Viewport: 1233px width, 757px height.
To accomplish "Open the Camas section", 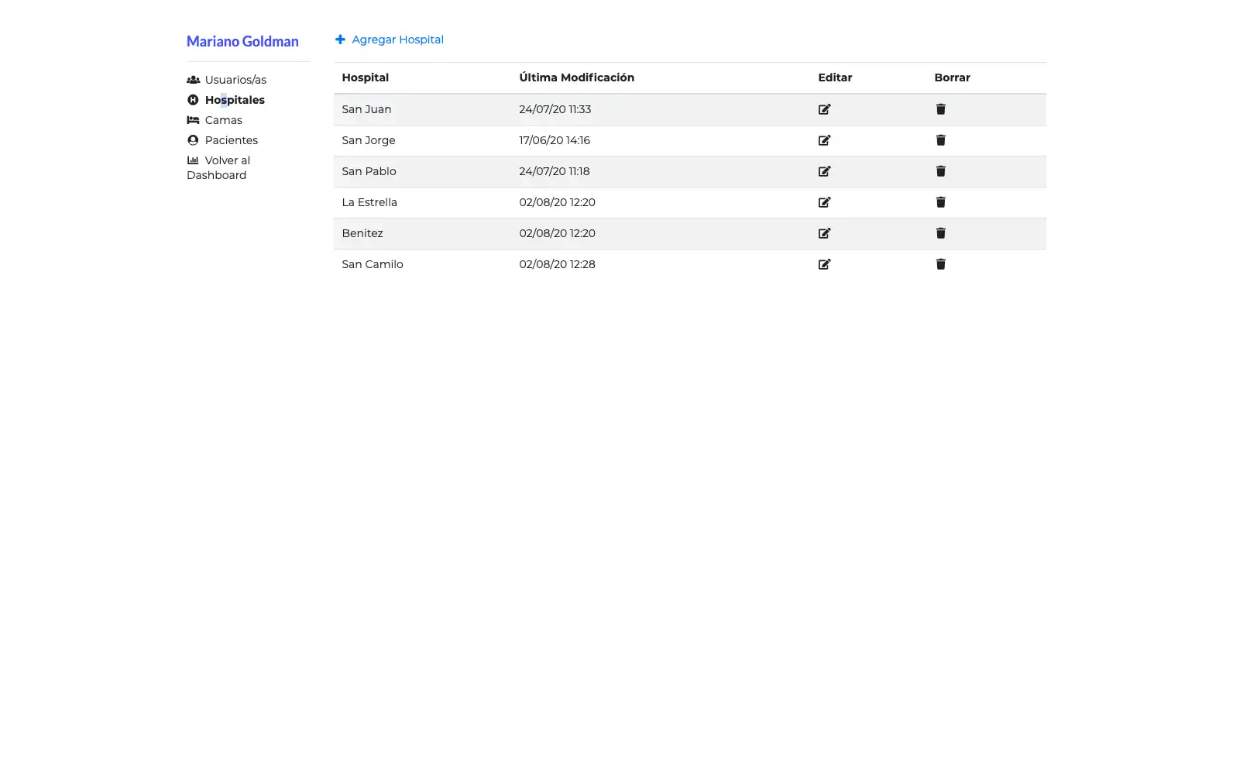I will 224,120.
